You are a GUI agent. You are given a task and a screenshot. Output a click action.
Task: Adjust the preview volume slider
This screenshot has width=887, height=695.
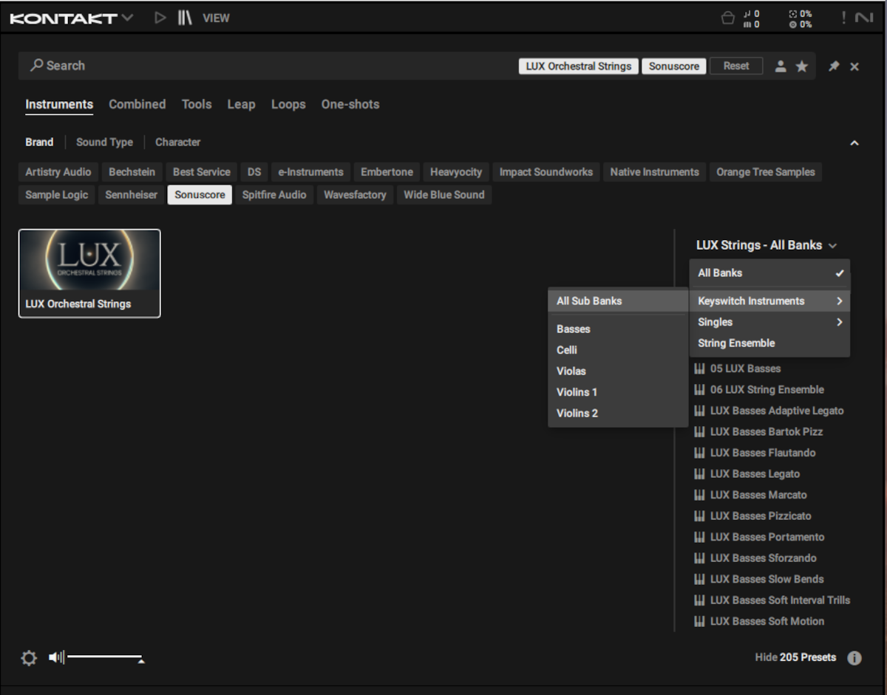click(105, 657)
